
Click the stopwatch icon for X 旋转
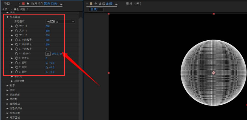tap(16, 63)
